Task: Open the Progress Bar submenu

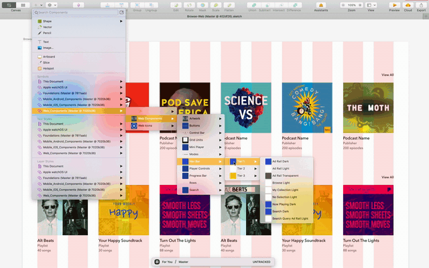Action: point(201,176)
